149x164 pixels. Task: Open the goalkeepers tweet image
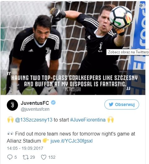click(73, 48)
